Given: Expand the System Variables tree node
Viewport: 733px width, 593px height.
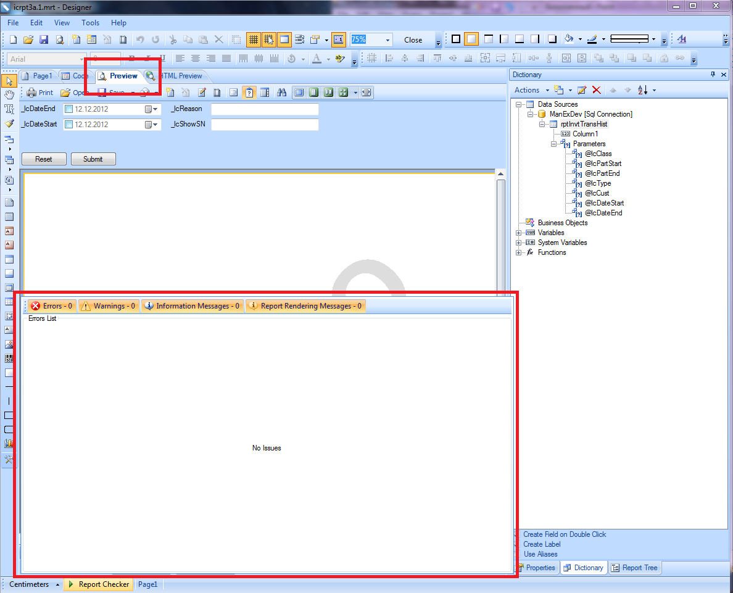Looking at the screenshot, I should 518,243.
